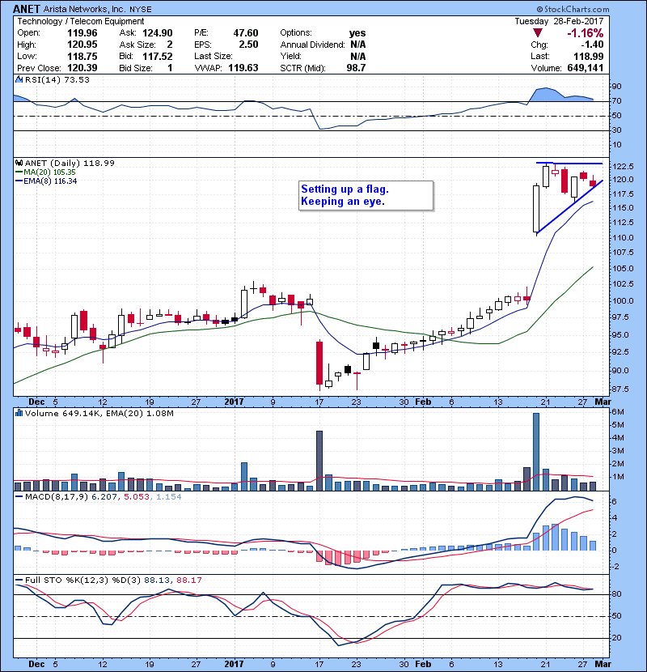Image resolution: width=647 pixels, height=672 pixels.
Task: Click the Yield row N/A value
Action: tap(358, 56)
